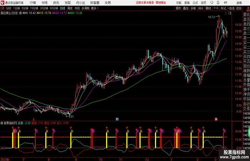250x161 pixels.
Task: Click the 复权 toolbar button
Action: click(x=178, y=8)
